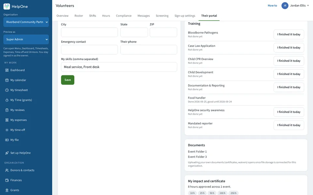Mark Mandated reporter as finished today
This screenshot has width=313, height=195.
pos(289,125)
